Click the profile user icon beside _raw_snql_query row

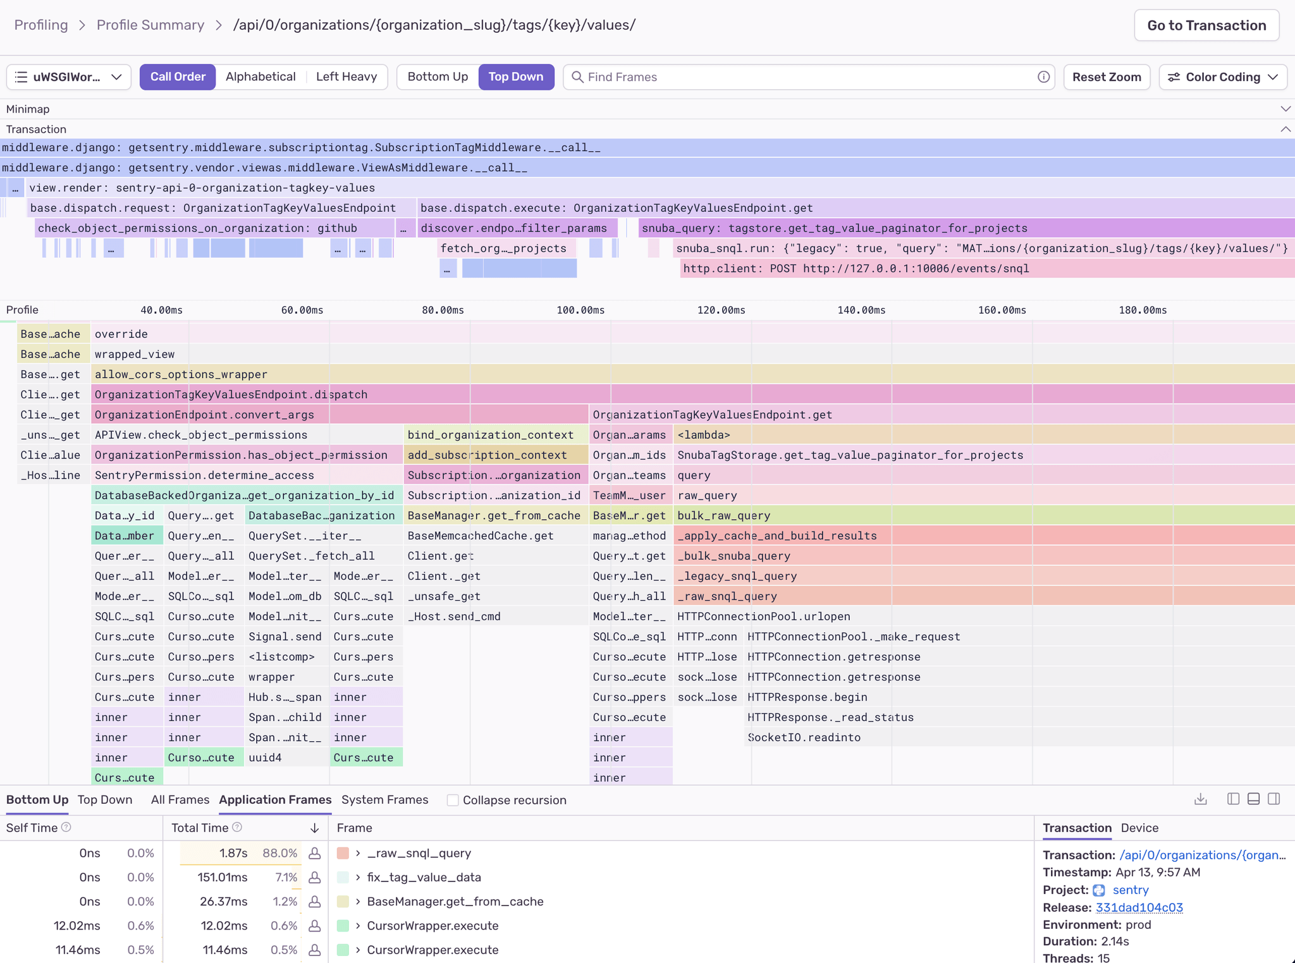click(314, 852)
